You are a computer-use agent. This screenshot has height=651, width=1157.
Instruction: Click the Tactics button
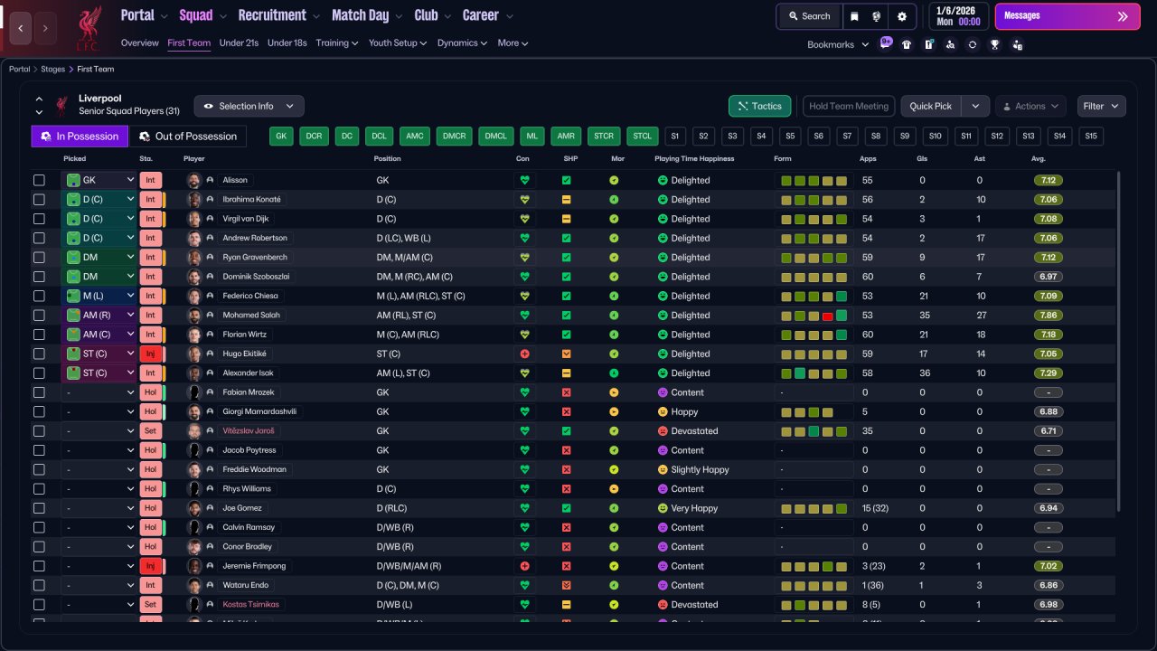coord(760,106)
